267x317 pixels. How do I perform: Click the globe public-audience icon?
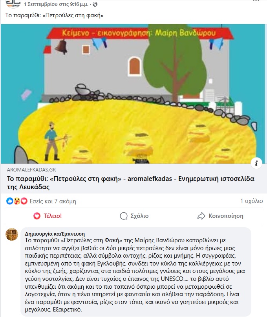coord(95,4)
